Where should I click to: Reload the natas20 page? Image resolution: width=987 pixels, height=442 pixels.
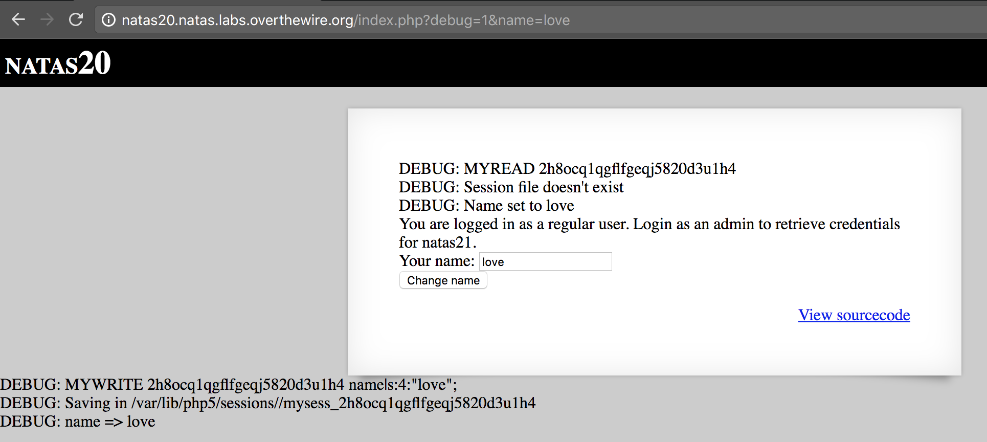(76, 20)
